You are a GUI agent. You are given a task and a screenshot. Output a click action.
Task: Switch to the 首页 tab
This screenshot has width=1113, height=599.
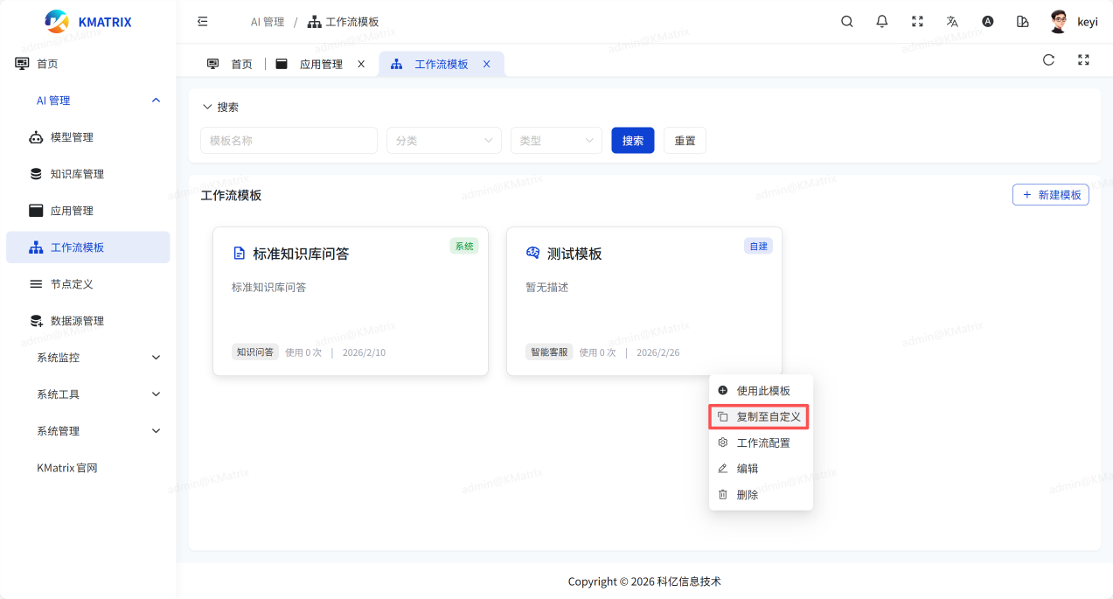coord(232,64)
